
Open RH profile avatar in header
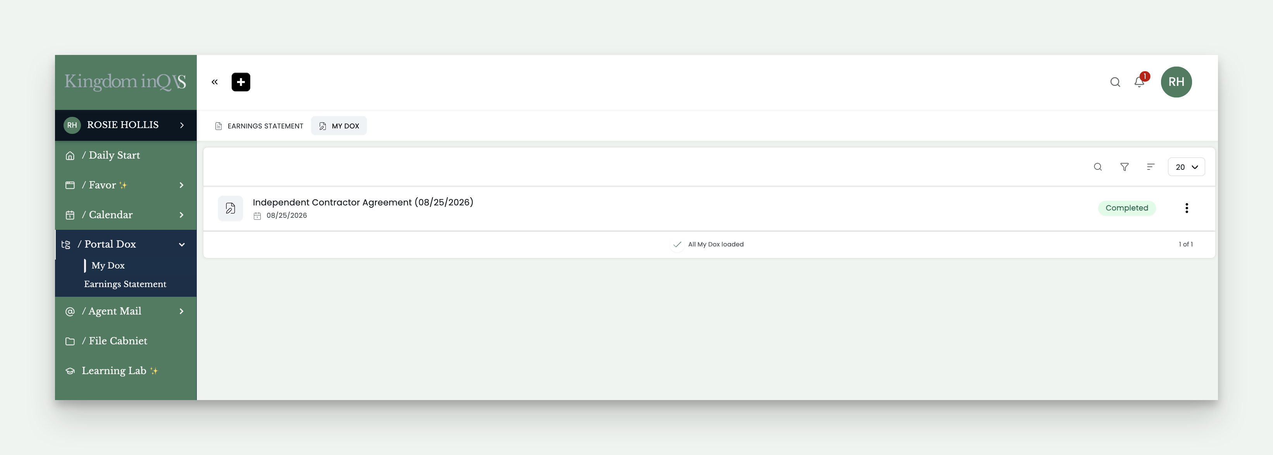[x=1176, y=82]
